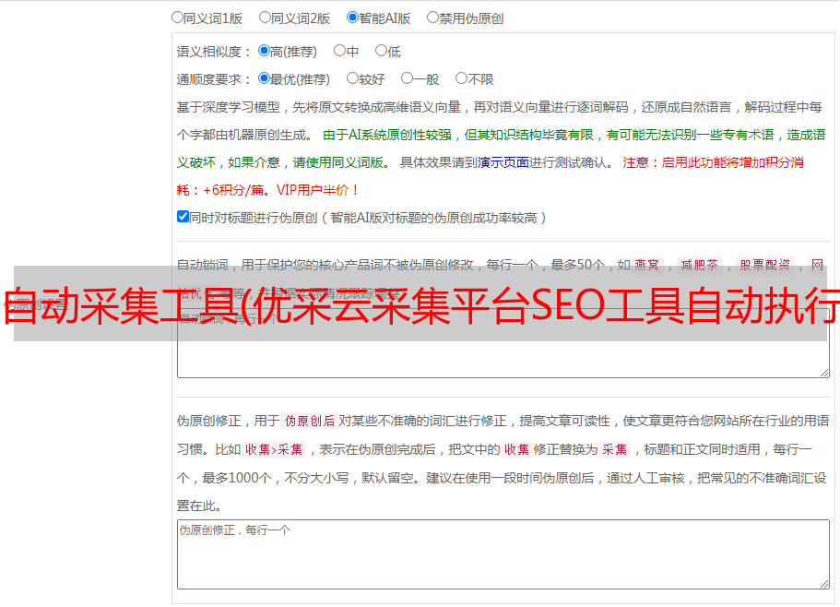Set 语义相似度 to 高(推荐)
Image resolution: width=840 pixels, height=607 pixels.
coord(264,51)
